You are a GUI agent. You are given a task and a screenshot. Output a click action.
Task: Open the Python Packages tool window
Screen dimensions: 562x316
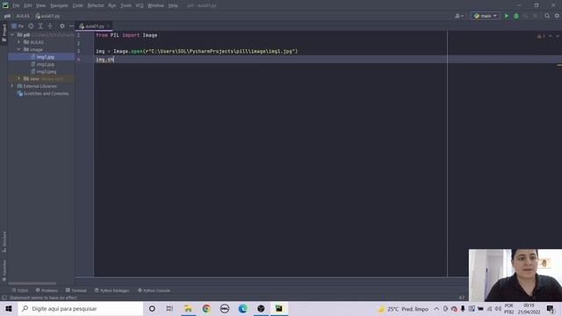tap(112, 291)
